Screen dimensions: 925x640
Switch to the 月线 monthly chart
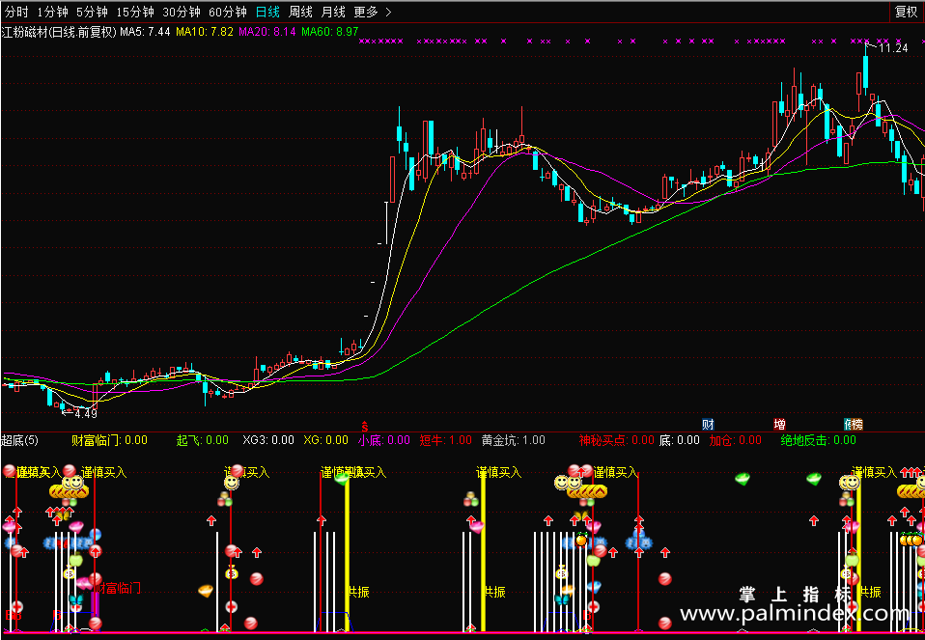[333, 12]
